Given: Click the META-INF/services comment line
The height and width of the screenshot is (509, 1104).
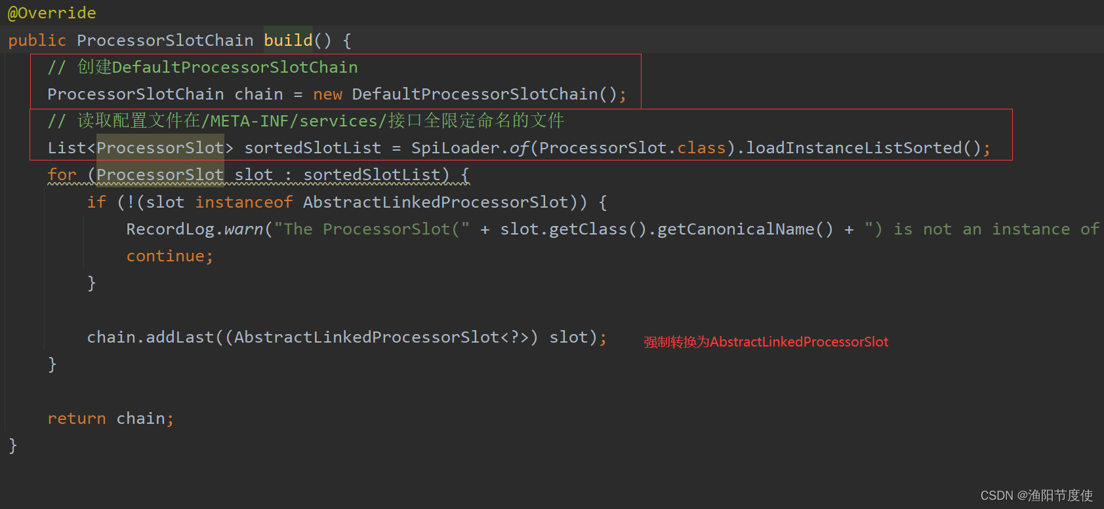Looking at the screenshot, I should 306,121.
